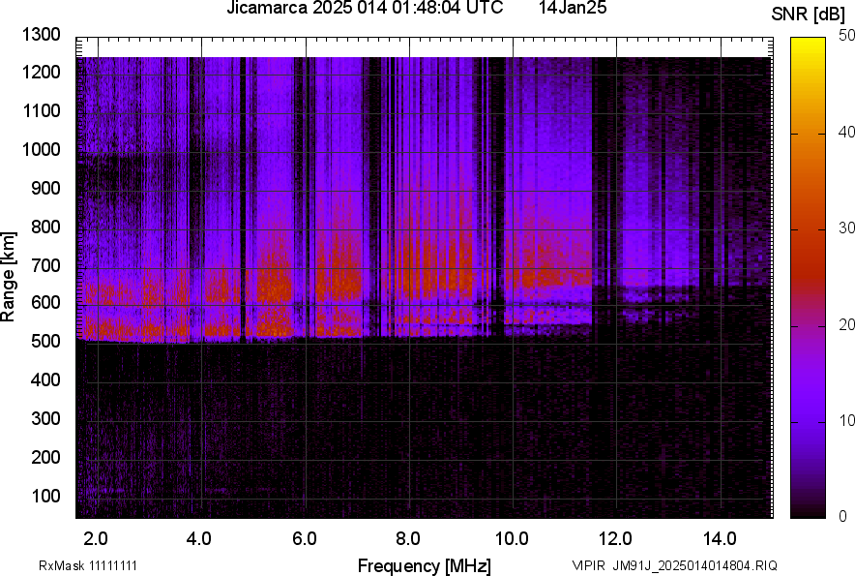Click frequency tick label '8.0'
The height and width of the screenshot is (576, 855).
coord(408,539)
